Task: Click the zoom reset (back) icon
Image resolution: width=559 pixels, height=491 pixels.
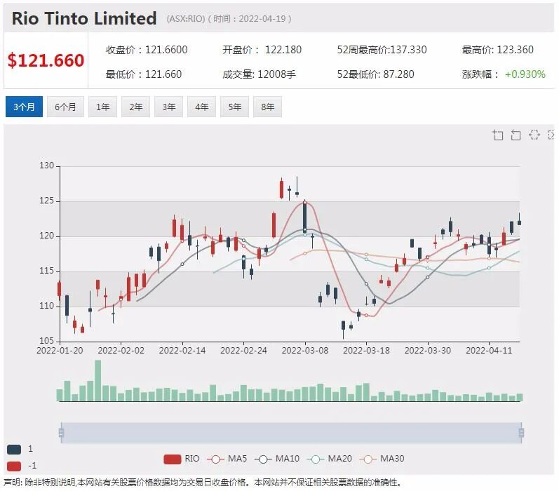Action: (516, 135)
